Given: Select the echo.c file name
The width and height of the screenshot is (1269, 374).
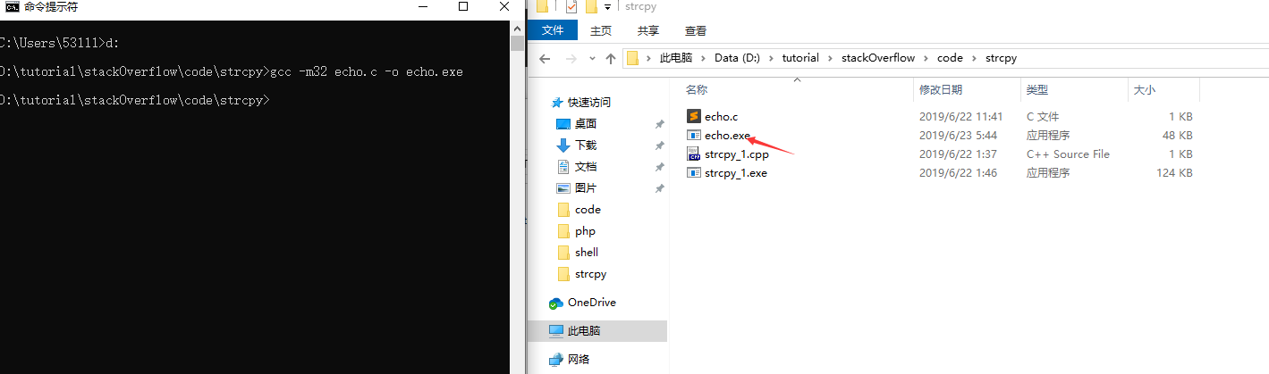Looking at the screenshot, I should (721, 116).
